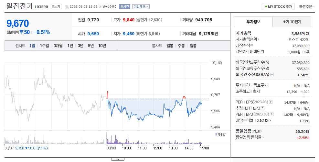Open the 동일업종 PER link

249,131
